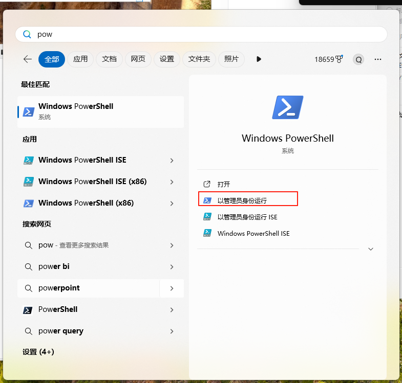This screenshot has height=383, width=402.
Task: Click the 最佳匹配 section heading
Action: (35, 84)
